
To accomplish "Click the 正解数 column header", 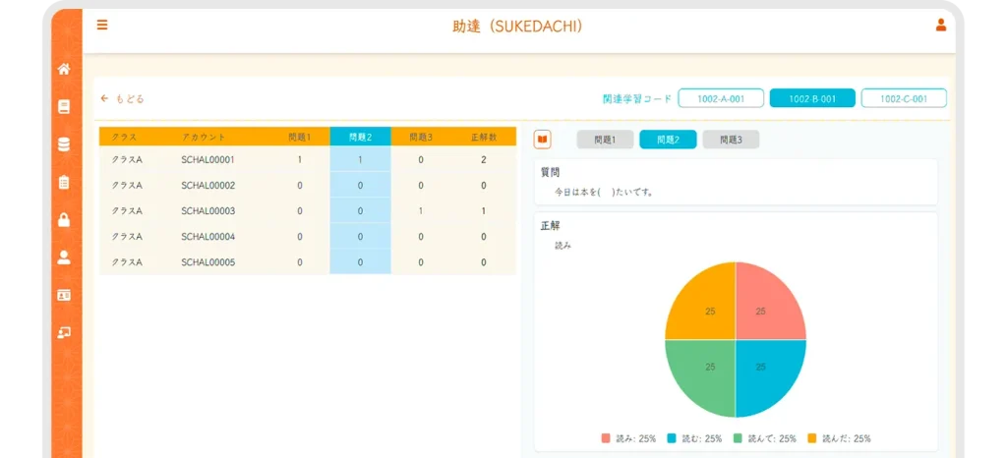I will (x=484, y=137).
